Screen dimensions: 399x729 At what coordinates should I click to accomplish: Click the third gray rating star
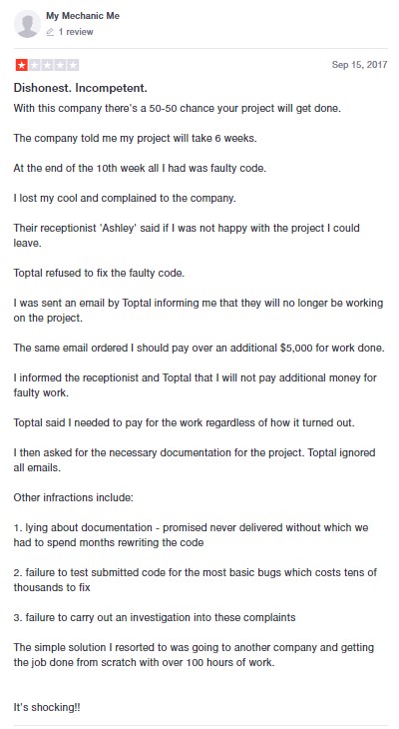[47, 65]
